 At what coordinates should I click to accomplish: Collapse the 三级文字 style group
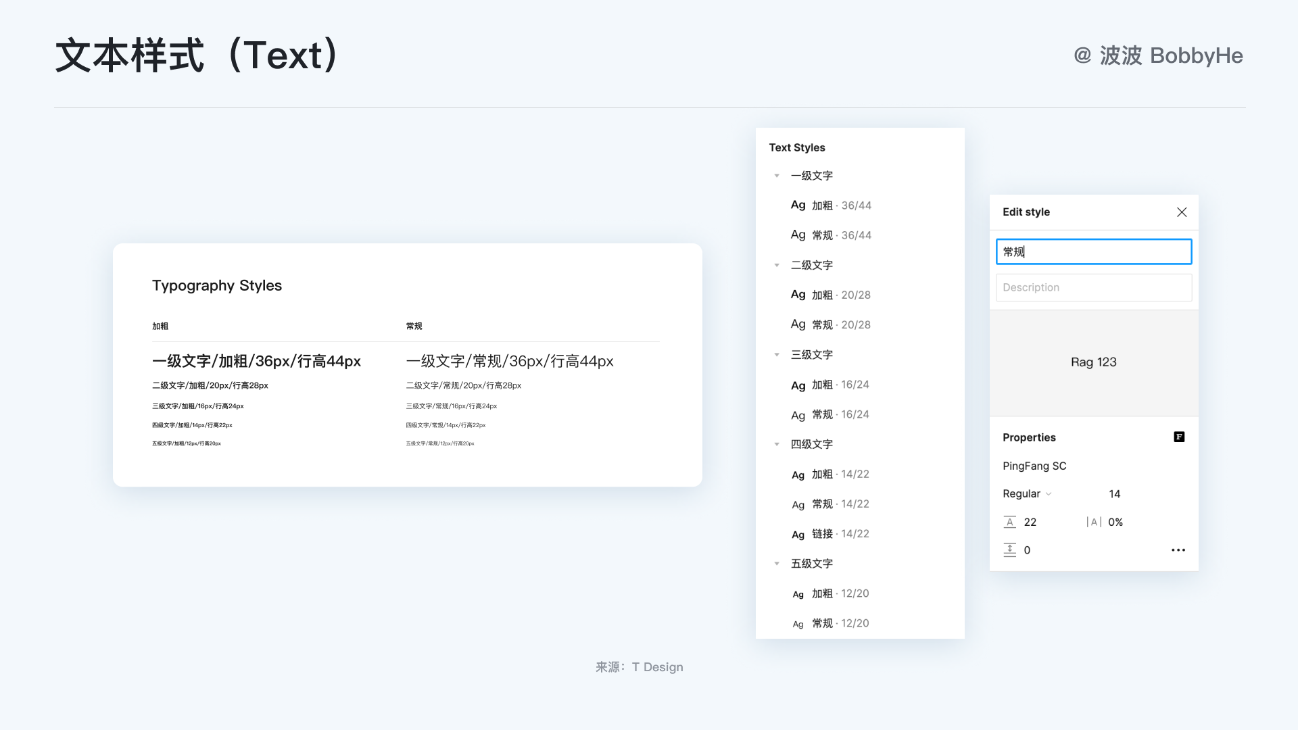point(777,355)
